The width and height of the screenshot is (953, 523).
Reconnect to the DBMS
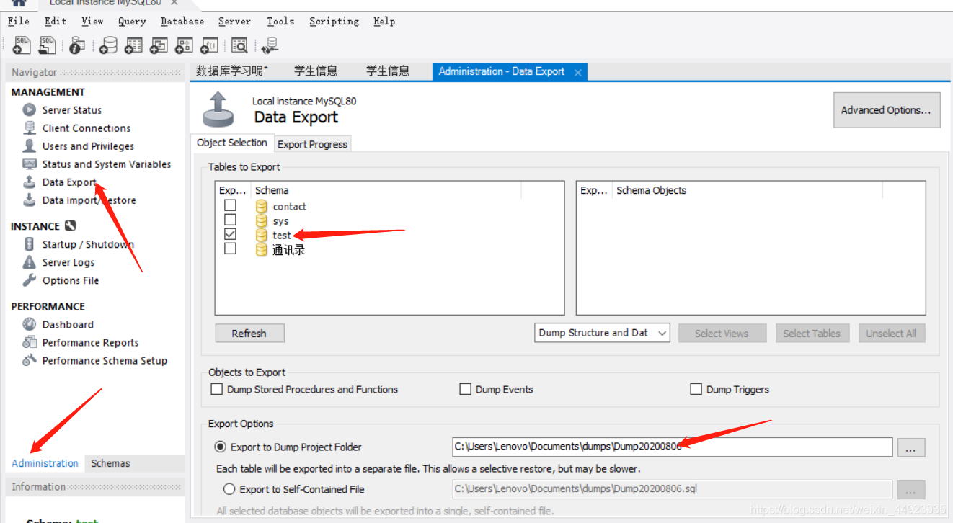pyautogui.click(x=269, y=45)
